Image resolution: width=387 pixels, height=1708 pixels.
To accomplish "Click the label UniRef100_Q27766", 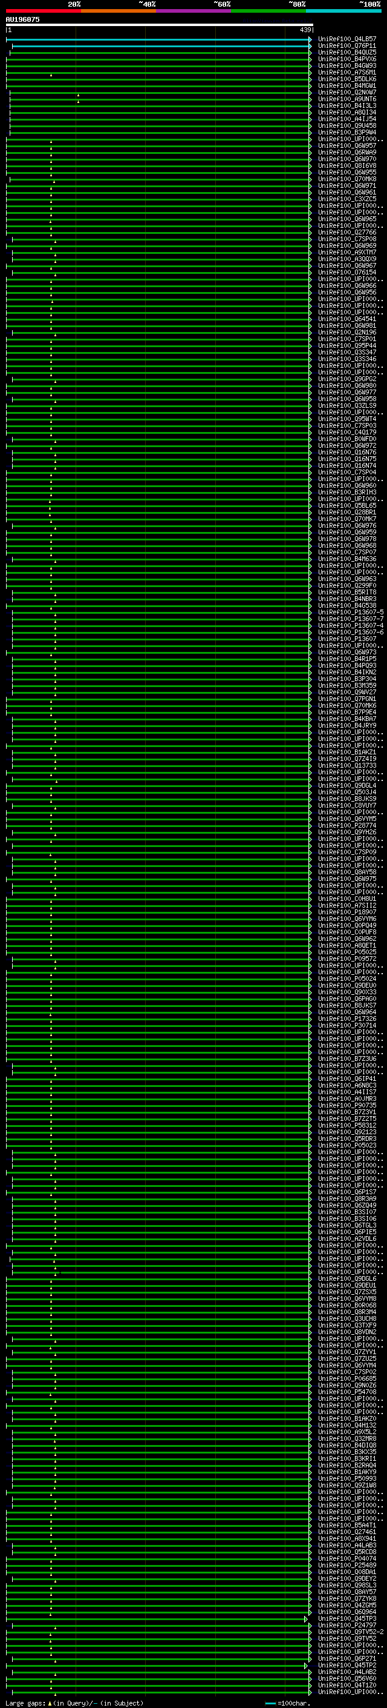I will (347, 232).
